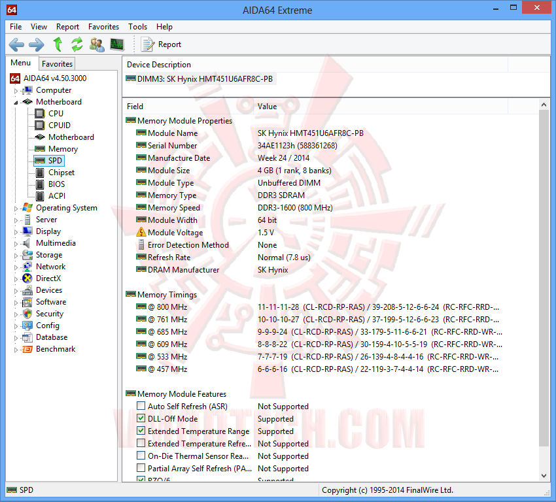Collapse the Motherboard tree node
556x502 pixels.
pyautogui.click(x=16, y=103)
